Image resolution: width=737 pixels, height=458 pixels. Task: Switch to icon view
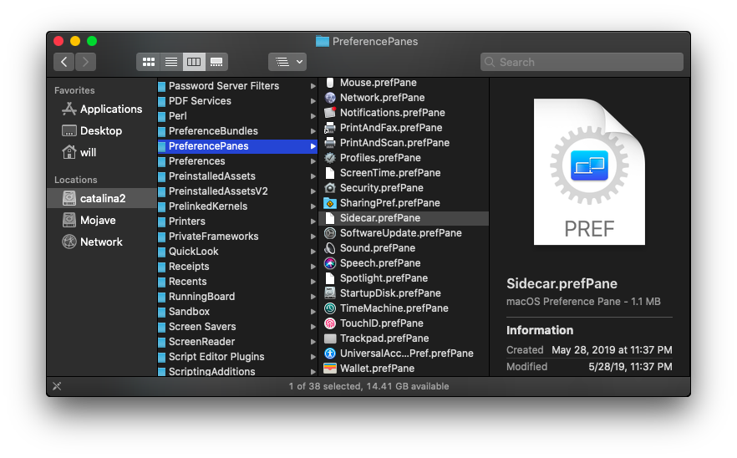(148, 62)
